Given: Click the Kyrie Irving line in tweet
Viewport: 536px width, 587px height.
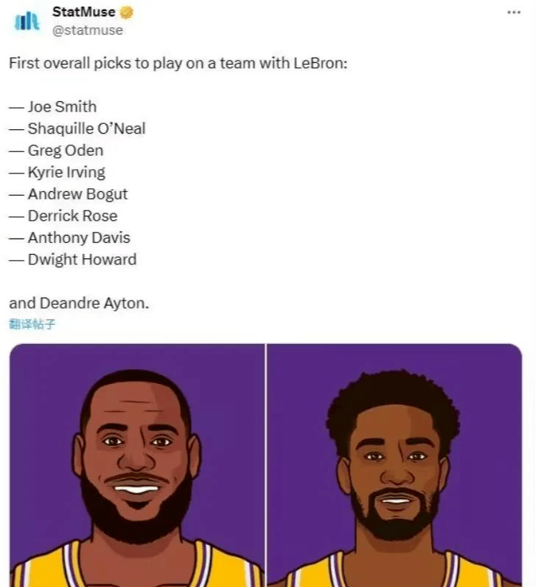Looking at the screenshot, I should (58, 173).
